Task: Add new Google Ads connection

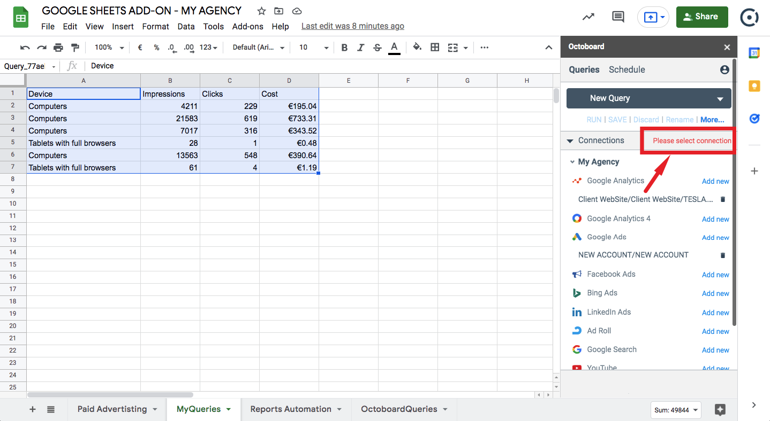Action: (x=715, y=237)
